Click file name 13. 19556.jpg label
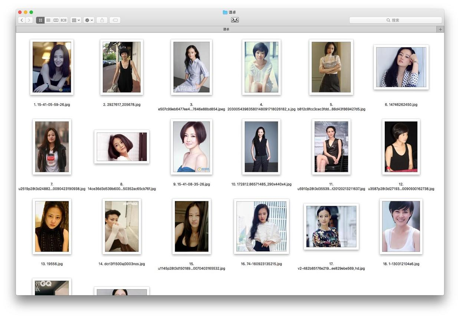460x318 pixels. pyautogui.click(x=52, y=264)
